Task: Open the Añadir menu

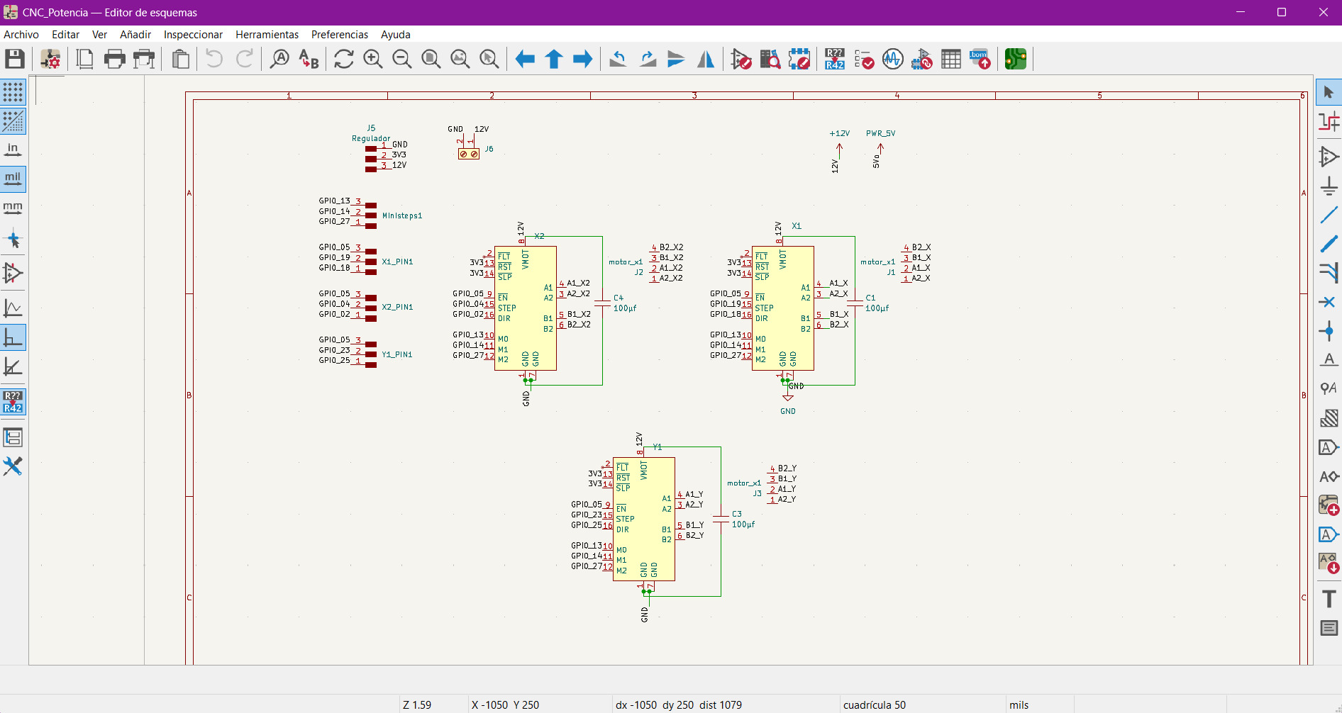Action: point(135,34)
